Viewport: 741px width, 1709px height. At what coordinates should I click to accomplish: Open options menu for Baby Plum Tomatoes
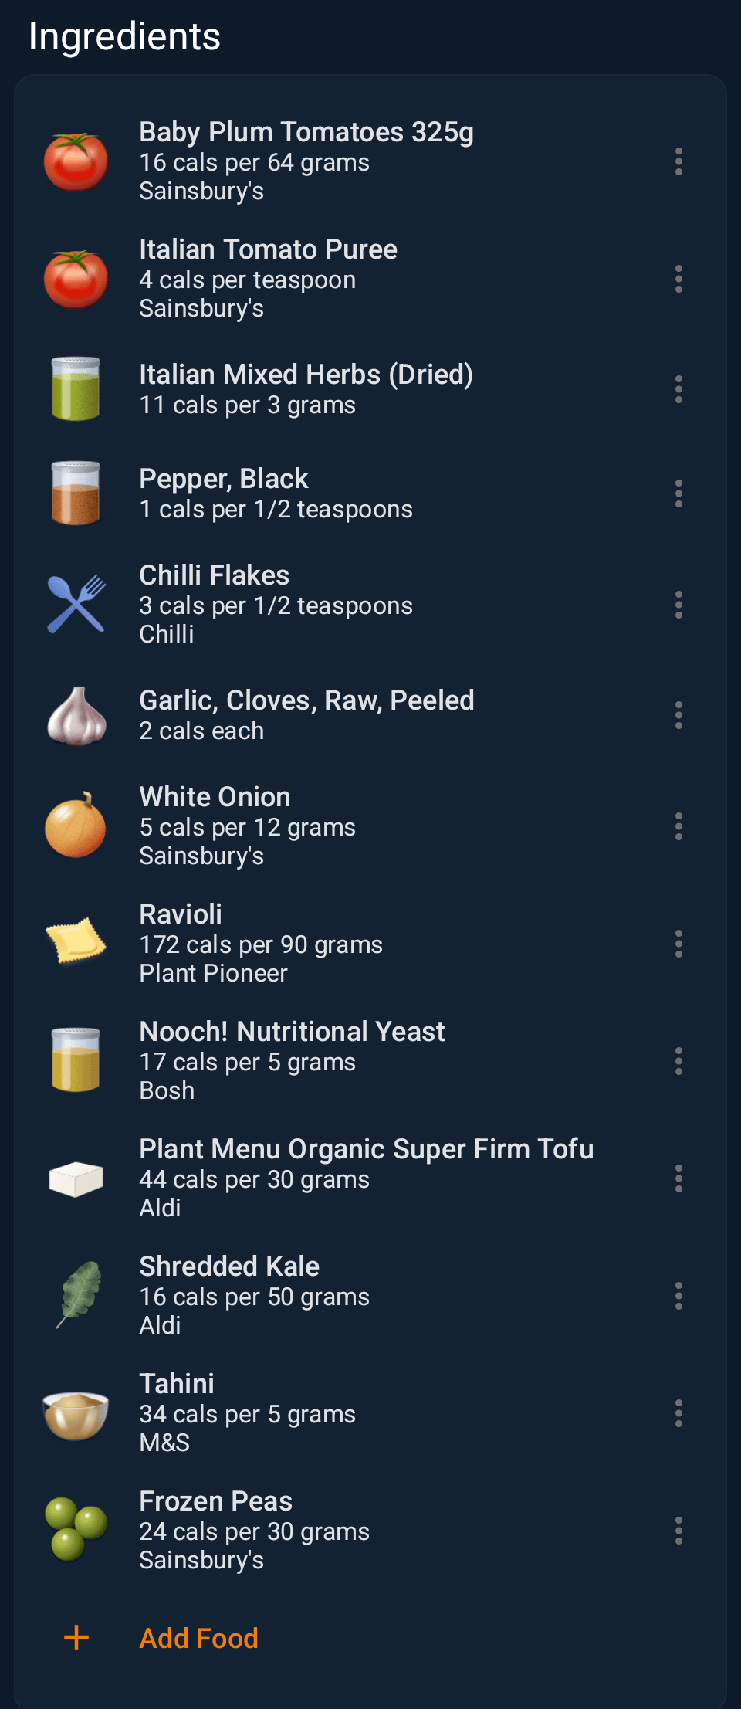(678, 162)
